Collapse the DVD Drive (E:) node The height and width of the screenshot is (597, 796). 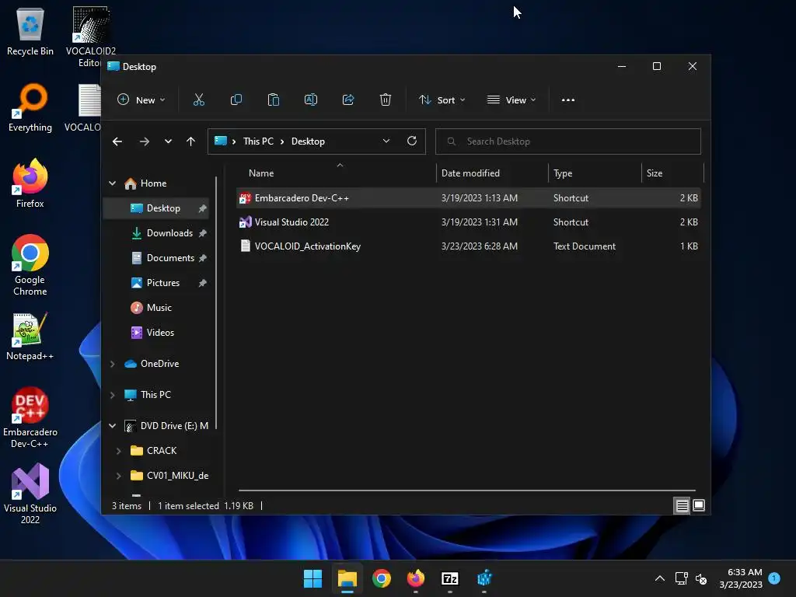pos(112,426)
